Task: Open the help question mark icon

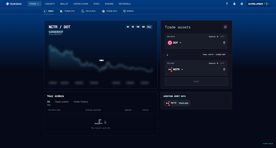Action: coord(227,4)
